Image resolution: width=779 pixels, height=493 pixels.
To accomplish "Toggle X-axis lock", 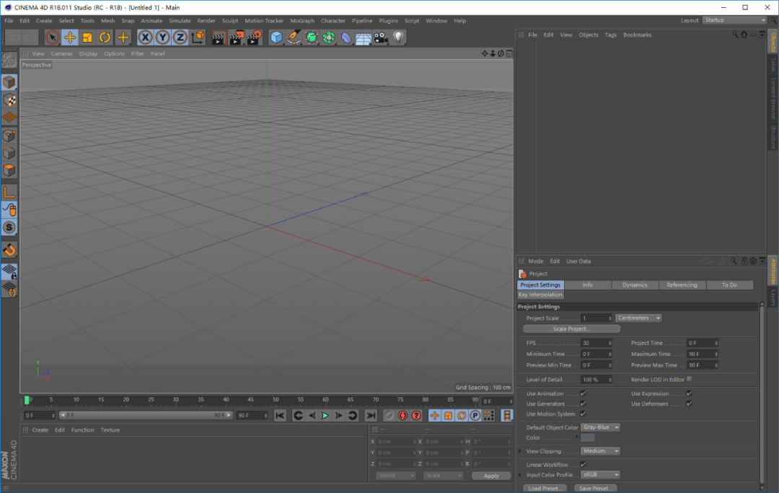I will tap(145, 38).
